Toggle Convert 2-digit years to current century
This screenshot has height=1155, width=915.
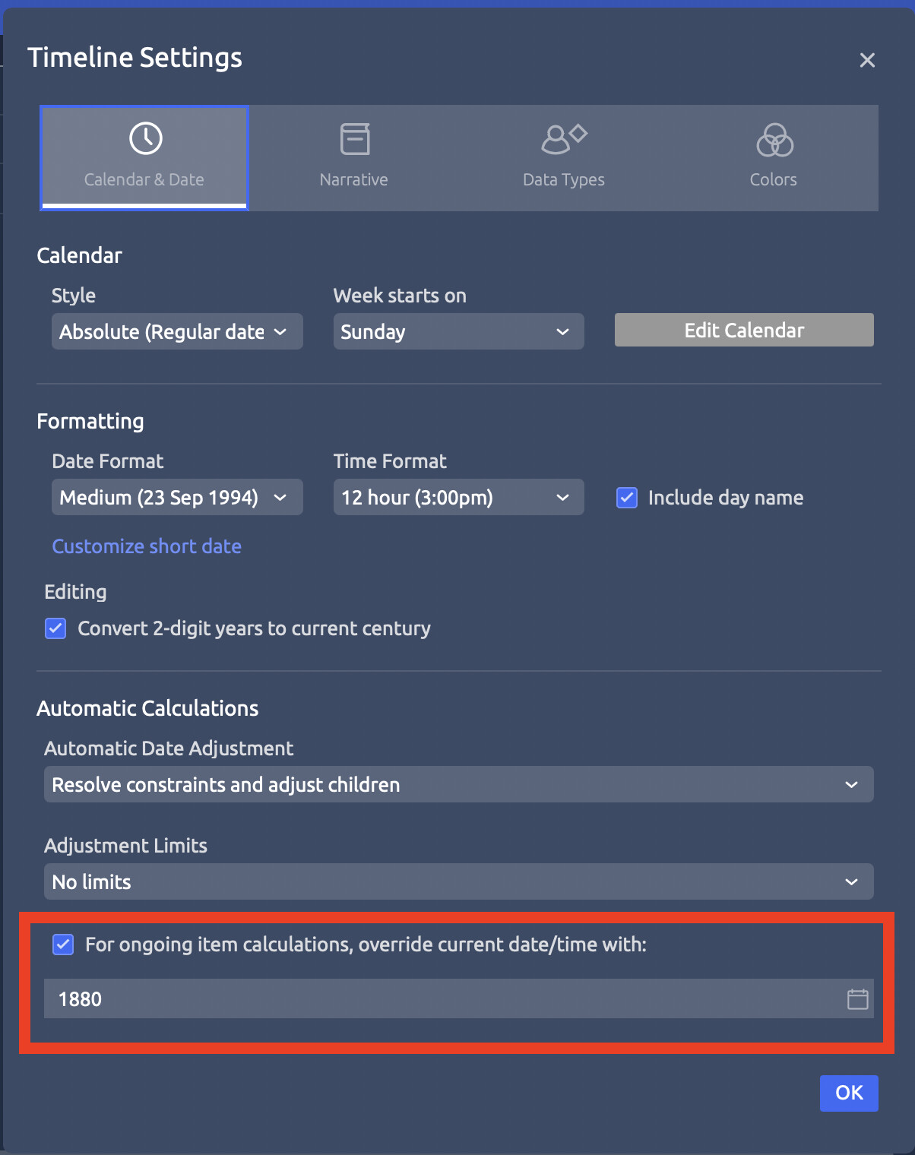(55, 628)
